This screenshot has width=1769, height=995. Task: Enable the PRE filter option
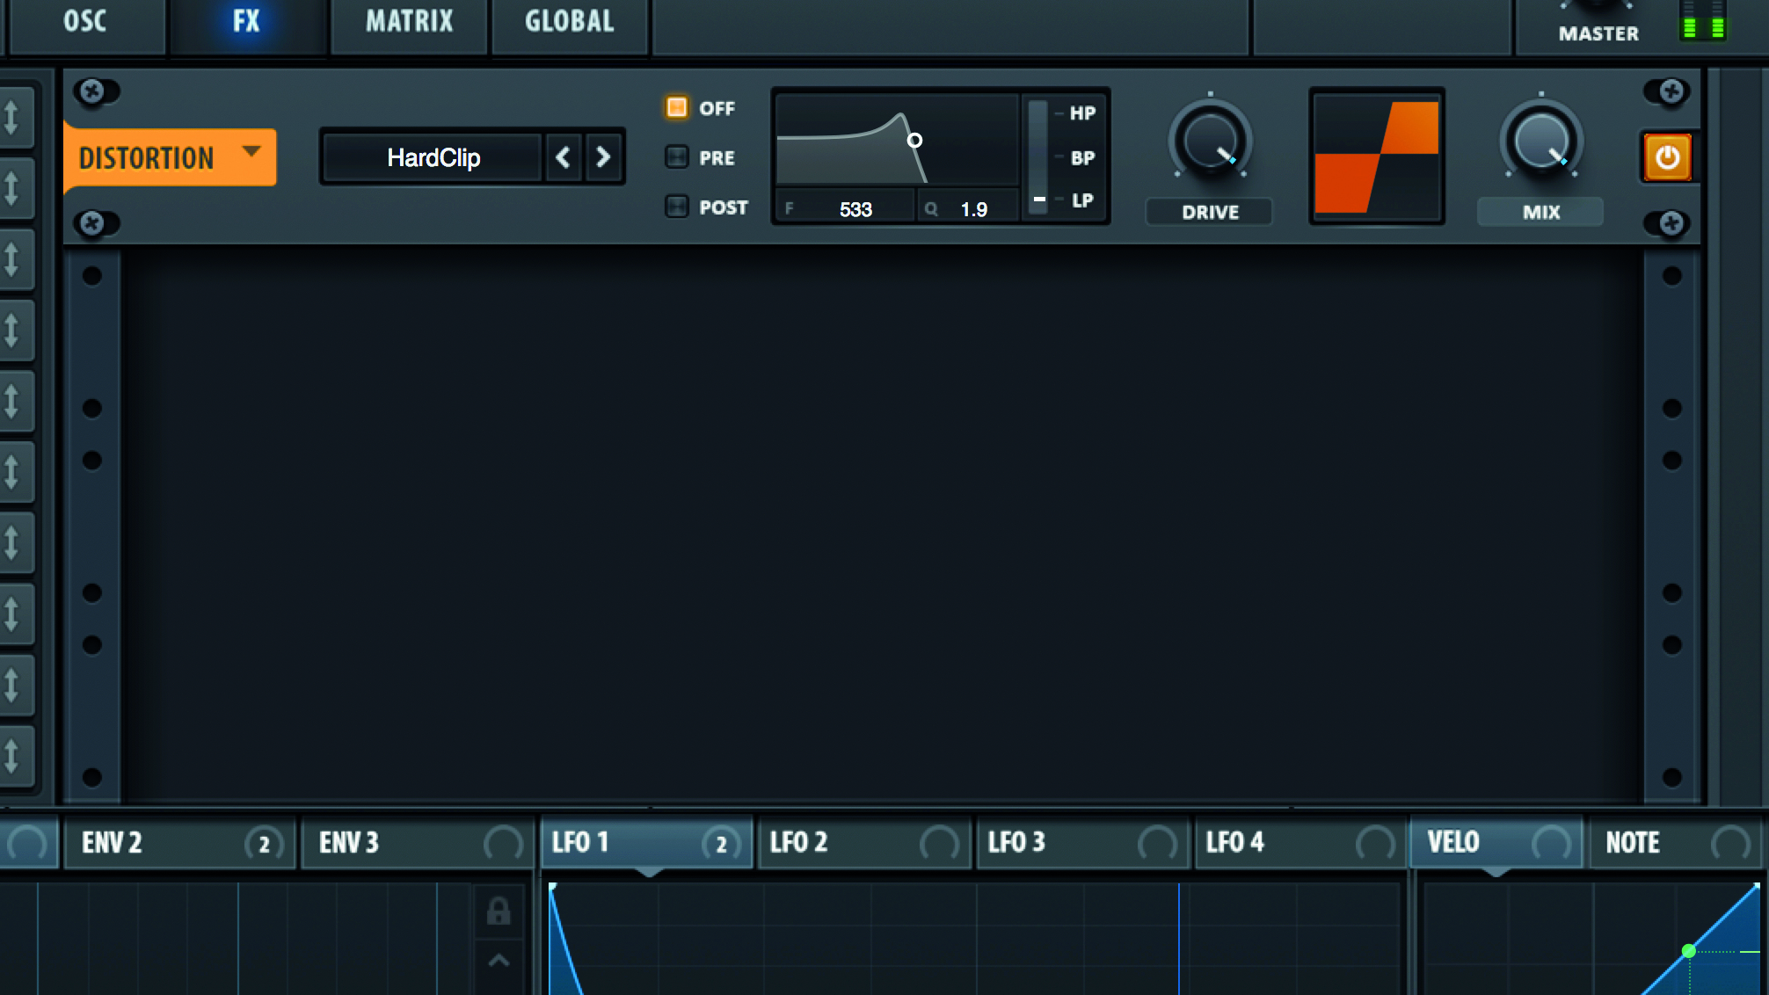click(677, 157)
